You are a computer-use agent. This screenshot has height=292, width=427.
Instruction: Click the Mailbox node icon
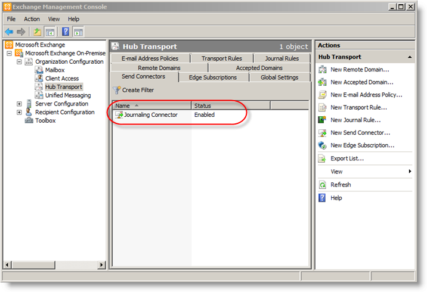tap(39, 70)
